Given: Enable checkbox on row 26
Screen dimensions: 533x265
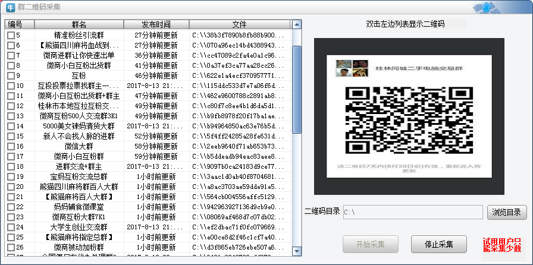Looking at the screenshot, I should [x=11, y=247].
